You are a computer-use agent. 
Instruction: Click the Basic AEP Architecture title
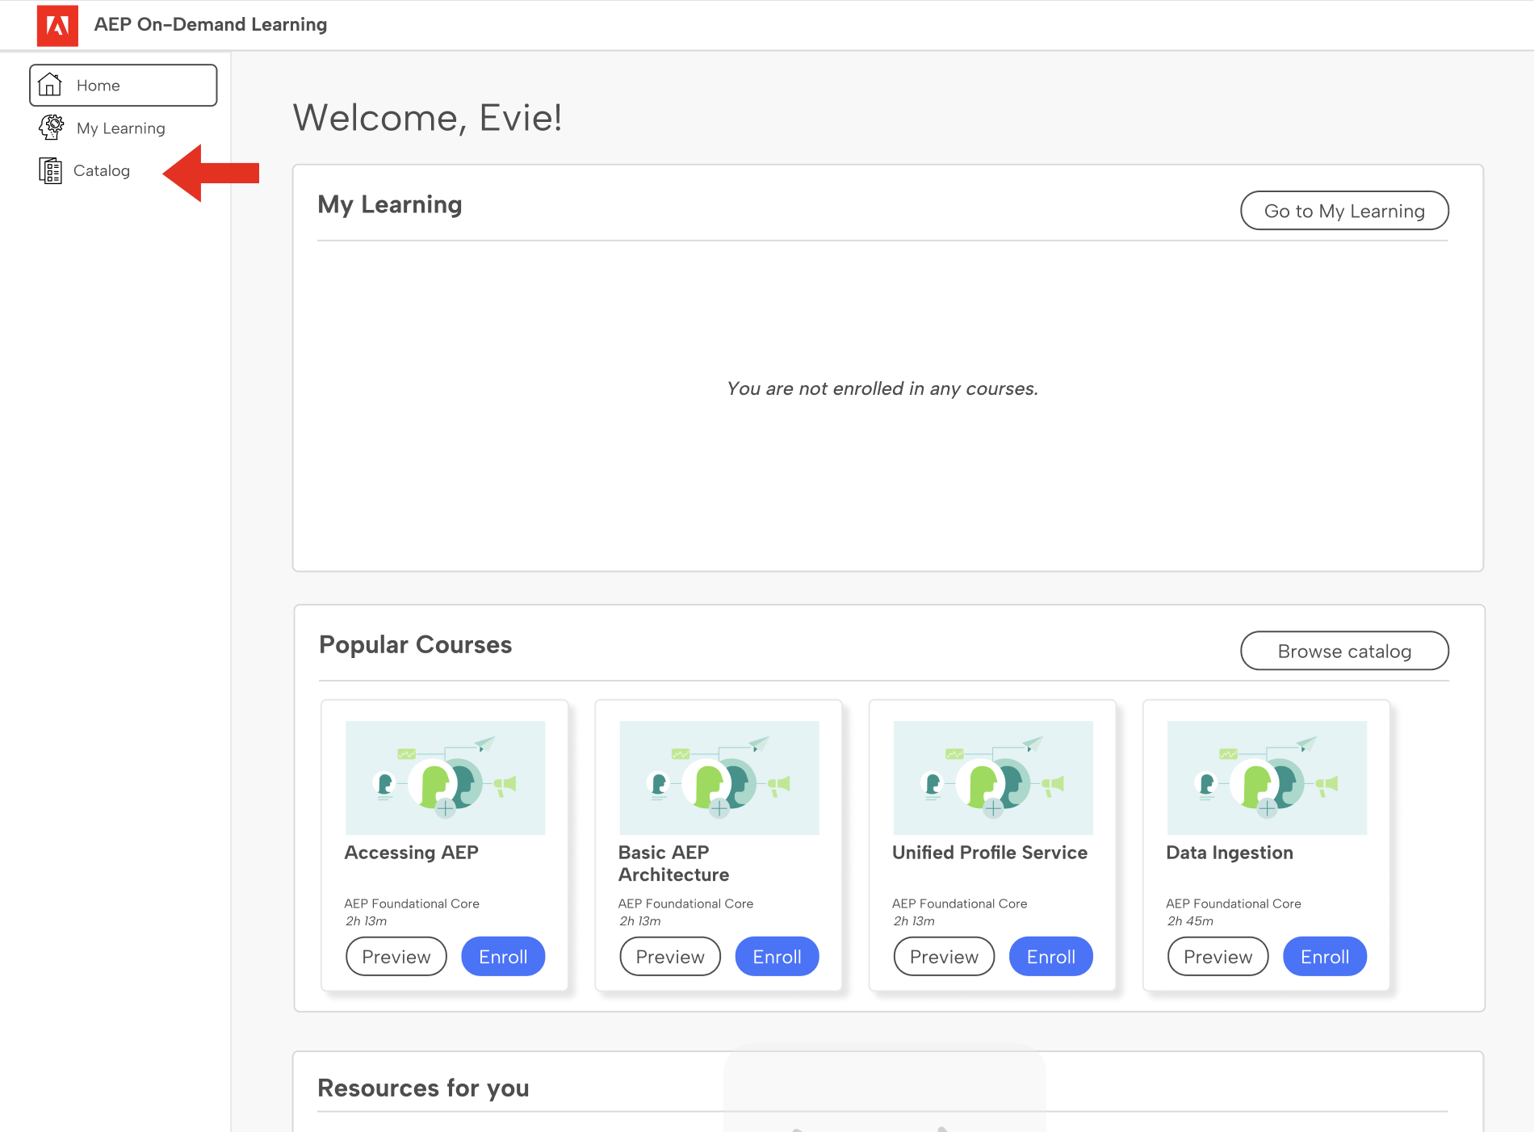coord(674,864)
